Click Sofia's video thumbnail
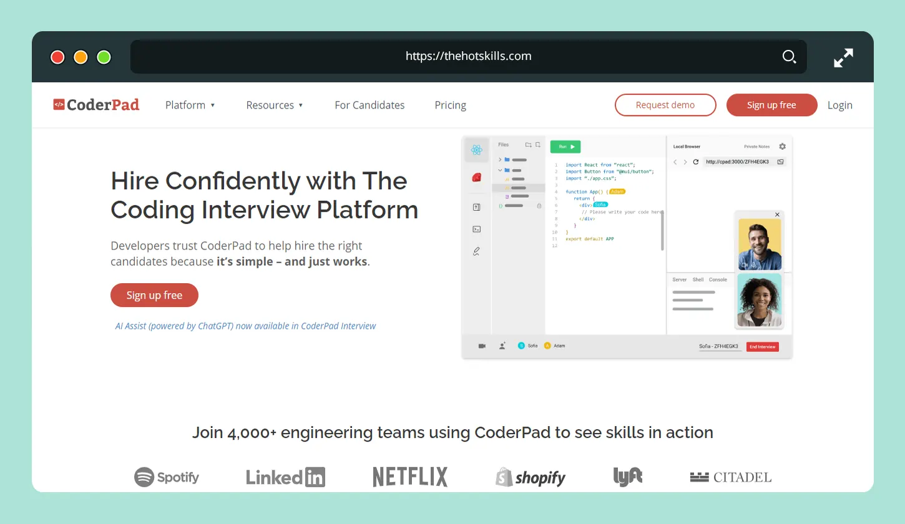The image size is (905, 524). (760, 300)
